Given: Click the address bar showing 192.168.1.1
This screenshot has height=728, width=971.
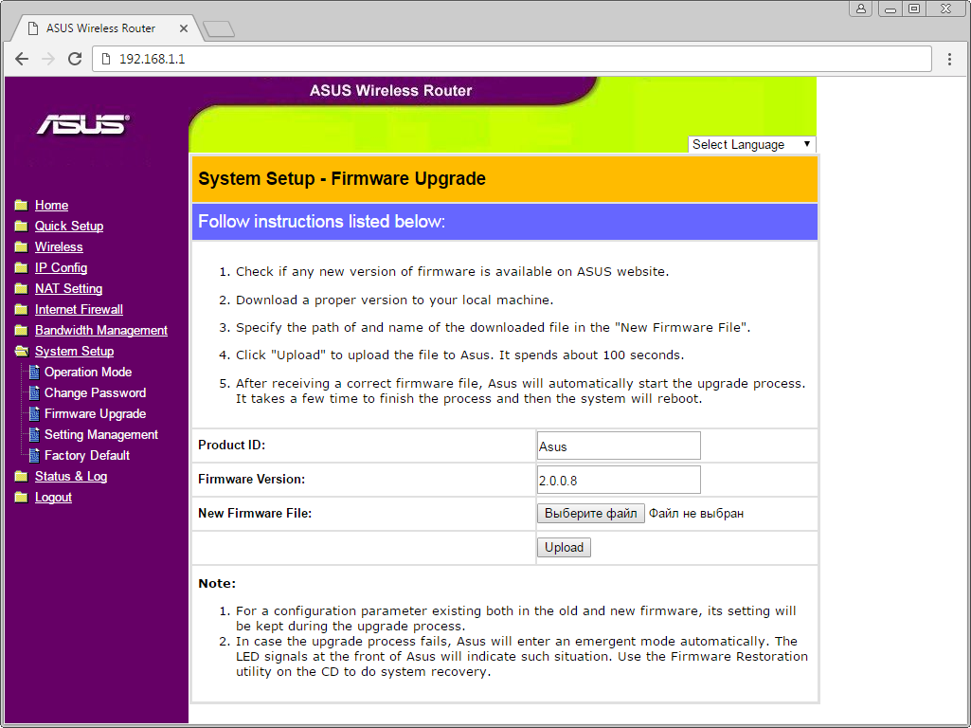Looking at the screenshot, I should click(x=512, y=59).
